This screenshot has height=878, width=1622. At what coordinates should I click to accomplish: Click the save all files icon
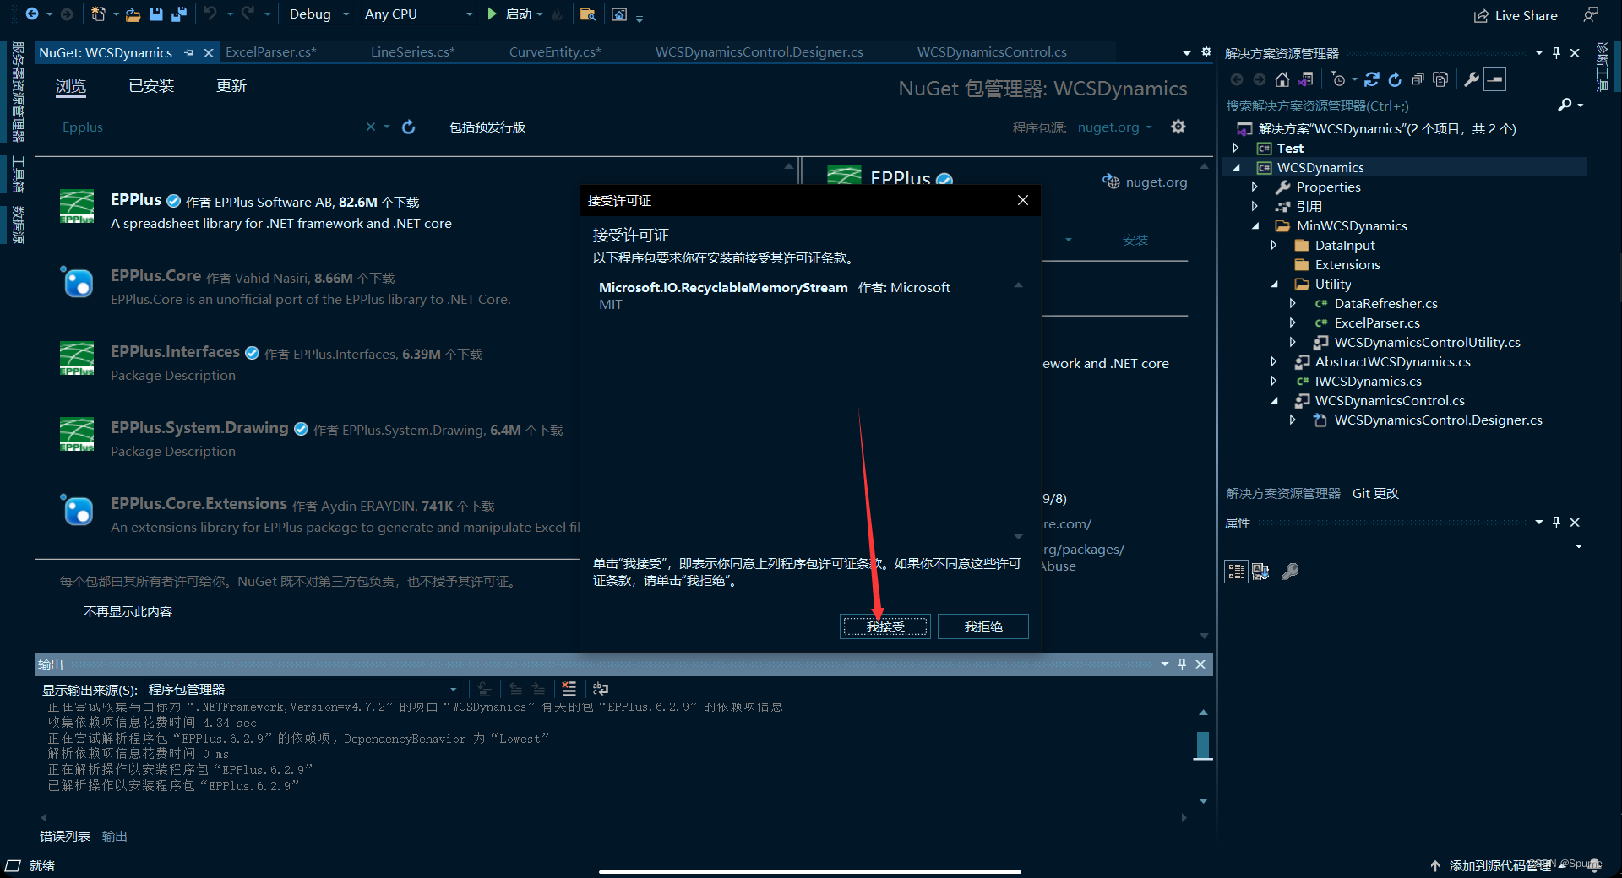[178, 14]
